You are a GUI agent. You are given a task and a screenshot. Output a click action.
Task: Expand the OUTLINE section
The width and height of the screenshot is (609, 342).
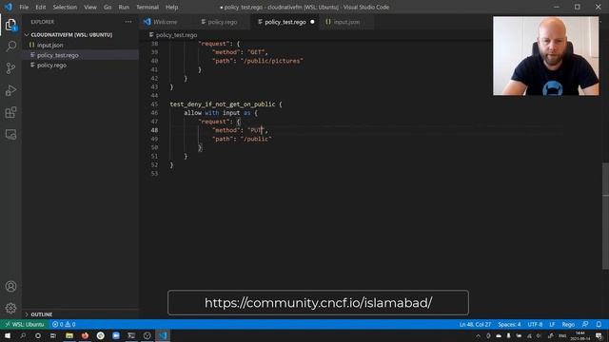click(x=42, y=314)
